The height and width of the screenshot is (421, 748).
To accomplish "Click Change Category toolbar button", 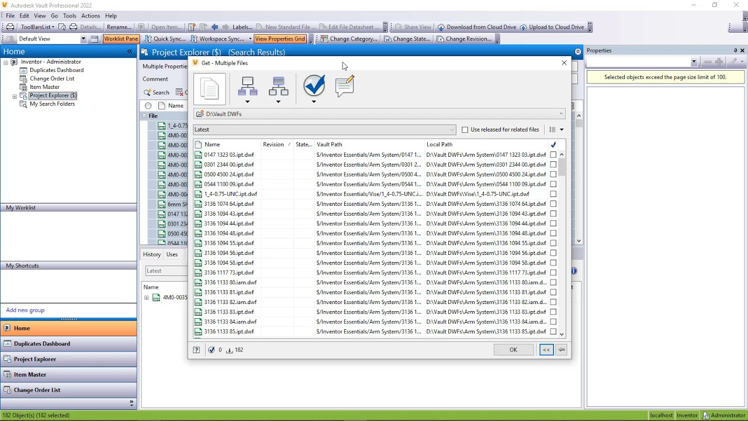I will point(349,39).
